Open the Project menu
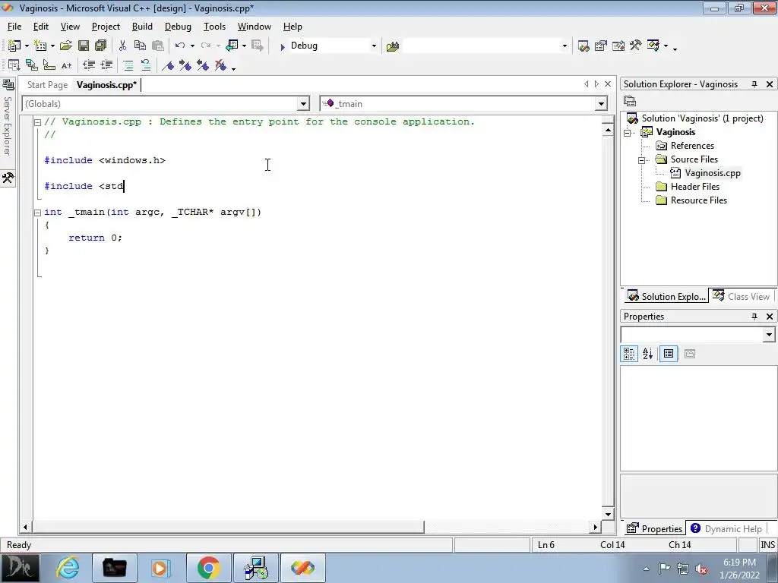 [106, 27]
